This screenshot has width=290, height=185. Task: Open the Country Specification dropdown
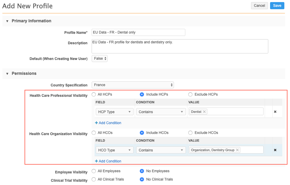point(133,85)
